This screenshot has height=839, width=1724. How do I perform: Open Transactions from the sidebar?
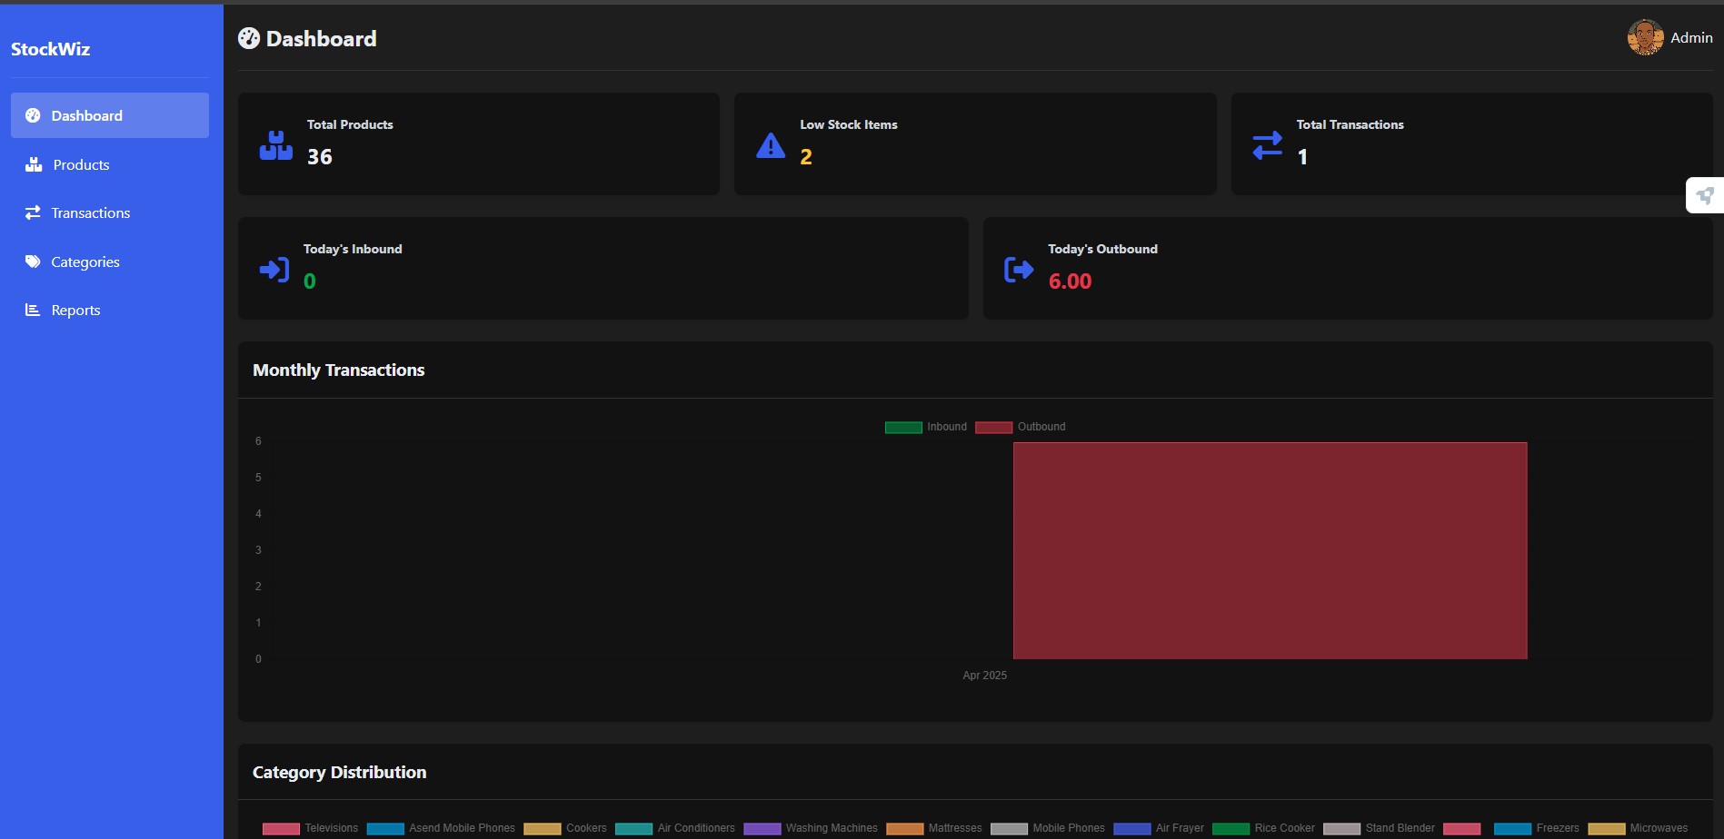click(110, 212)
